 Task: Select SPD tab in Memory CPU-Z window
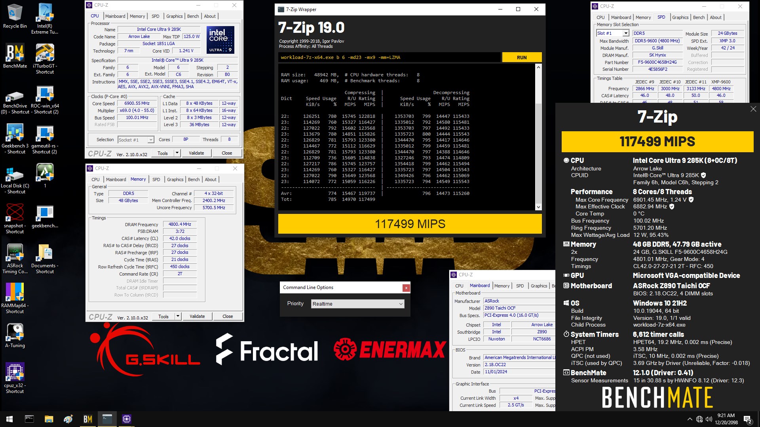[156, 179]
